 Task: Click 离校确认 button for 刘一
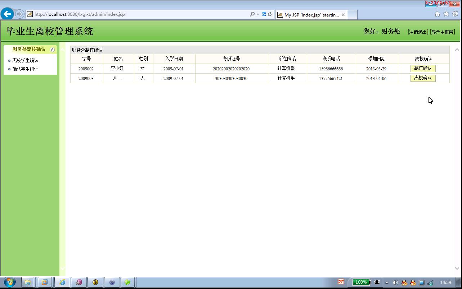[423, 78]
